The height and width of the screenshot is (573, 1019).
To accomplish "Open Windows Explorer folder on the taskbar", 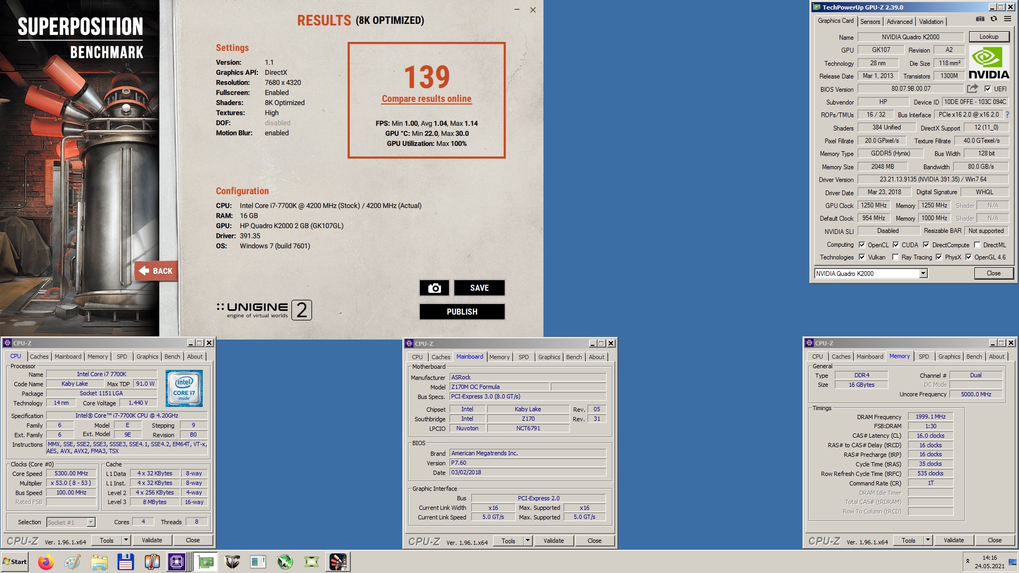I will [99, 562].
